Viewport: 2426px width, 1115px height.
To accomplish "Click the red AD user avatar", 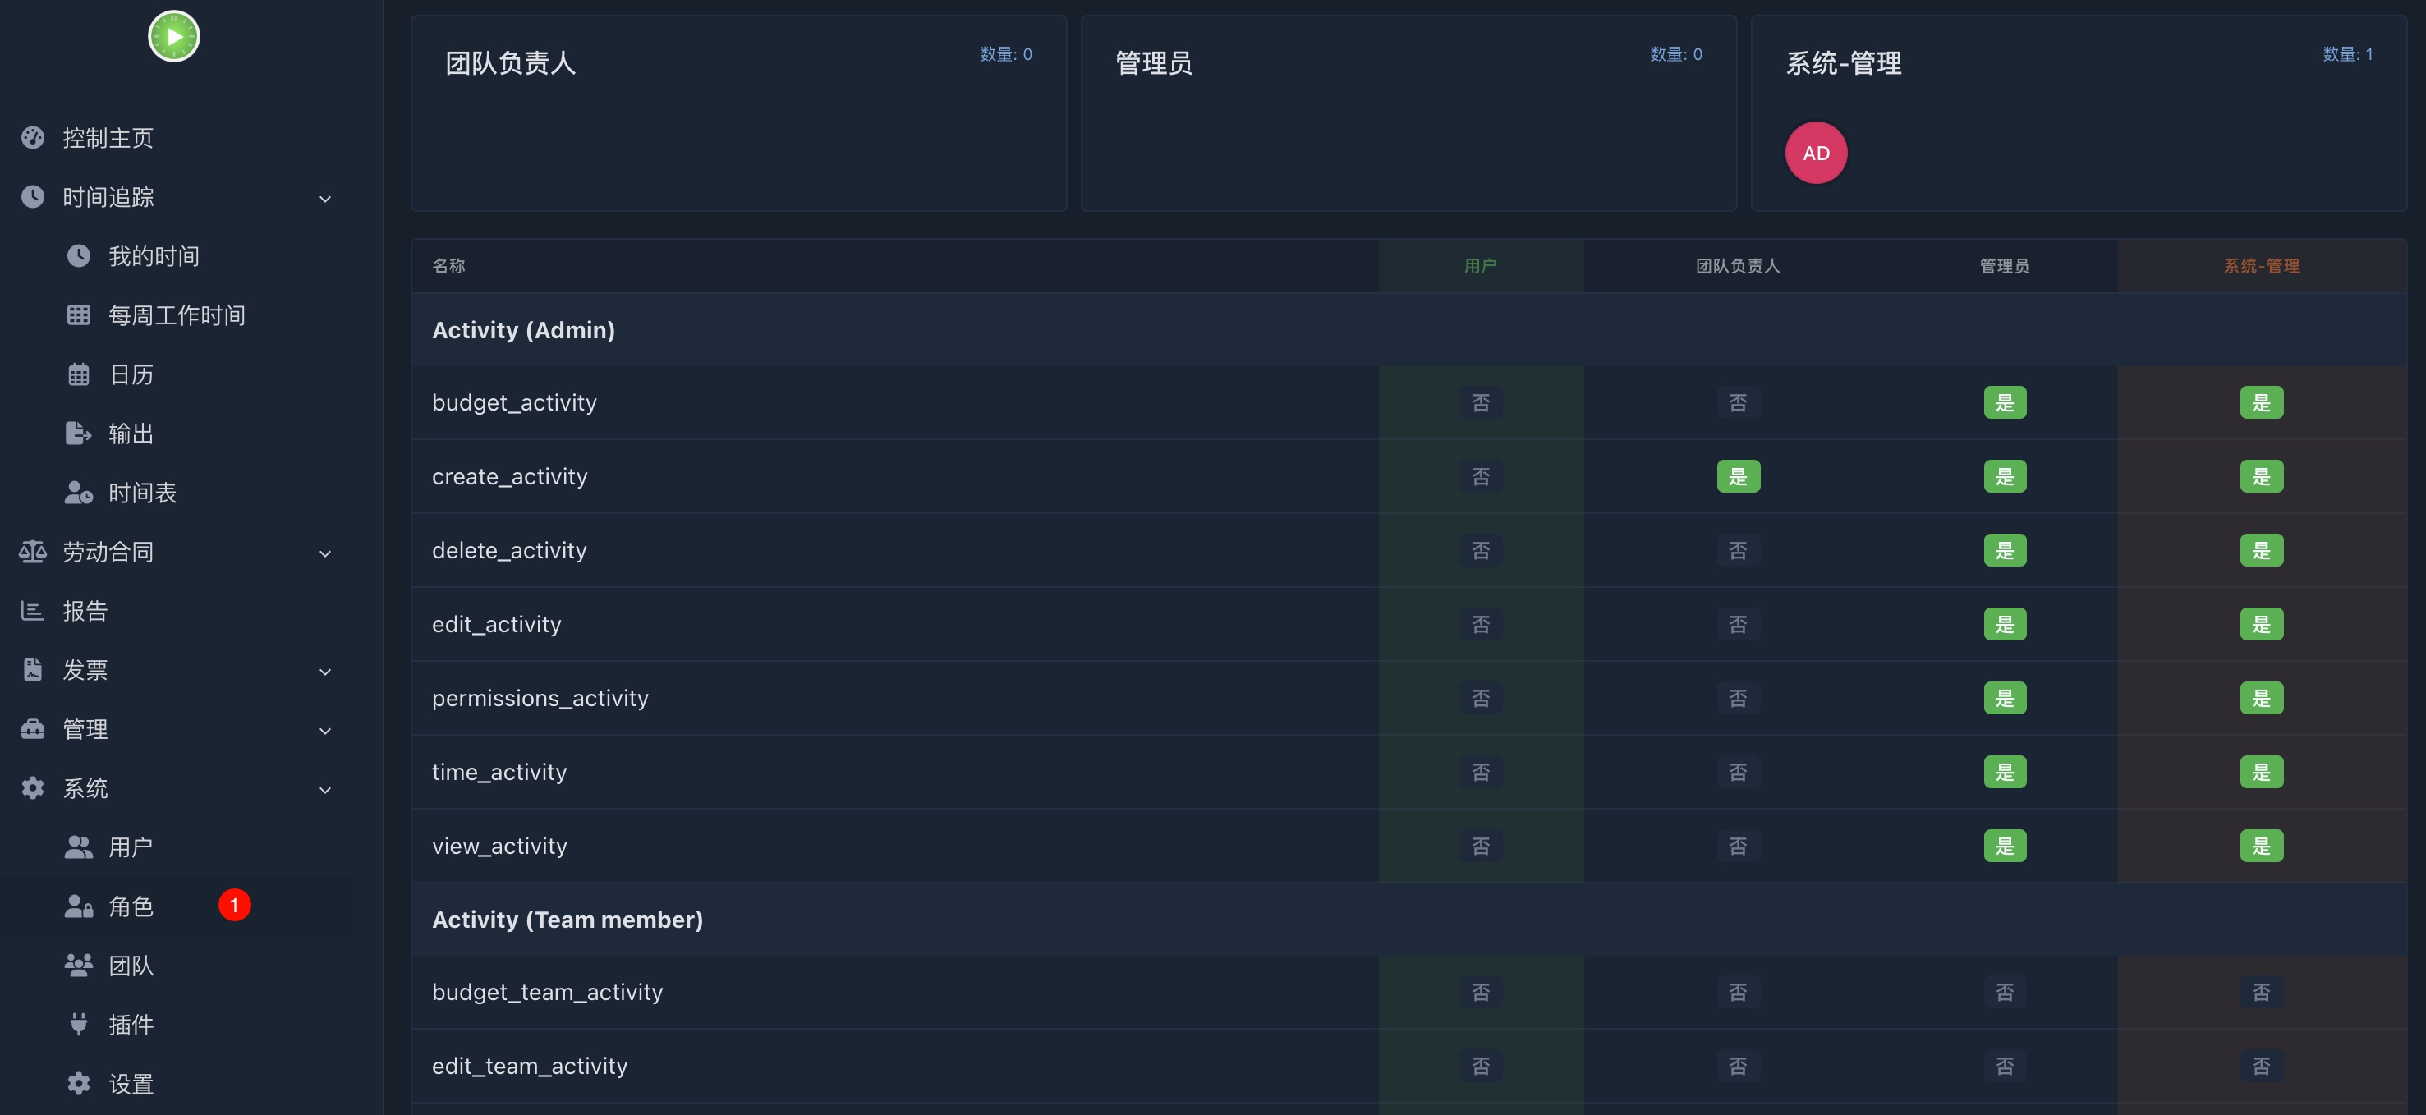I will click(x=1816, y=154).
